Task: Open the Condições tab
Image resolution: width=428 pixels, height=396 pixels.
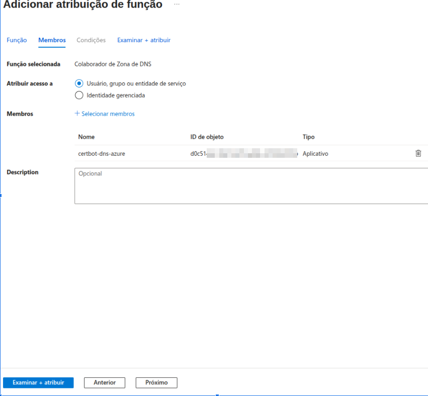Action: click(91, 40)
